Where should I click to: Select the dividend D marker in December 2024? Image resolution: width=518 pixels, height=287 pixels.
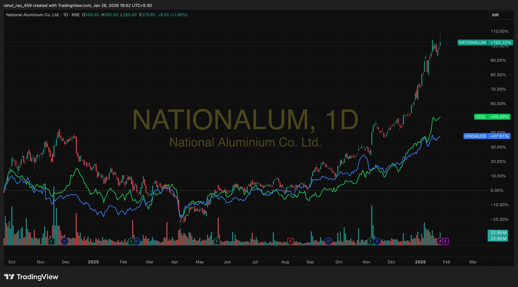pyautogui.click(x=64, y=241)
